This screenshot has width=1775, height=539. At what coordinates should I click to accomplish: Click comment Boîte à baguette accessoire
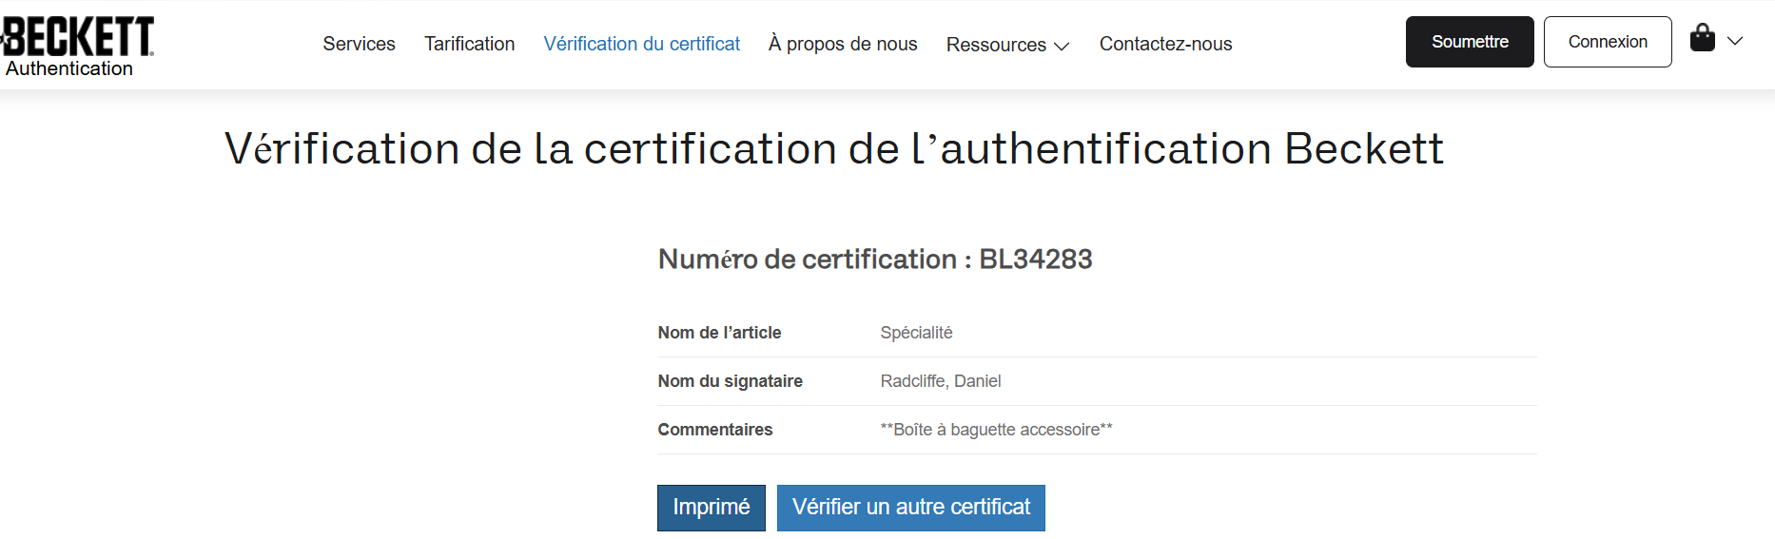point(996,430)
